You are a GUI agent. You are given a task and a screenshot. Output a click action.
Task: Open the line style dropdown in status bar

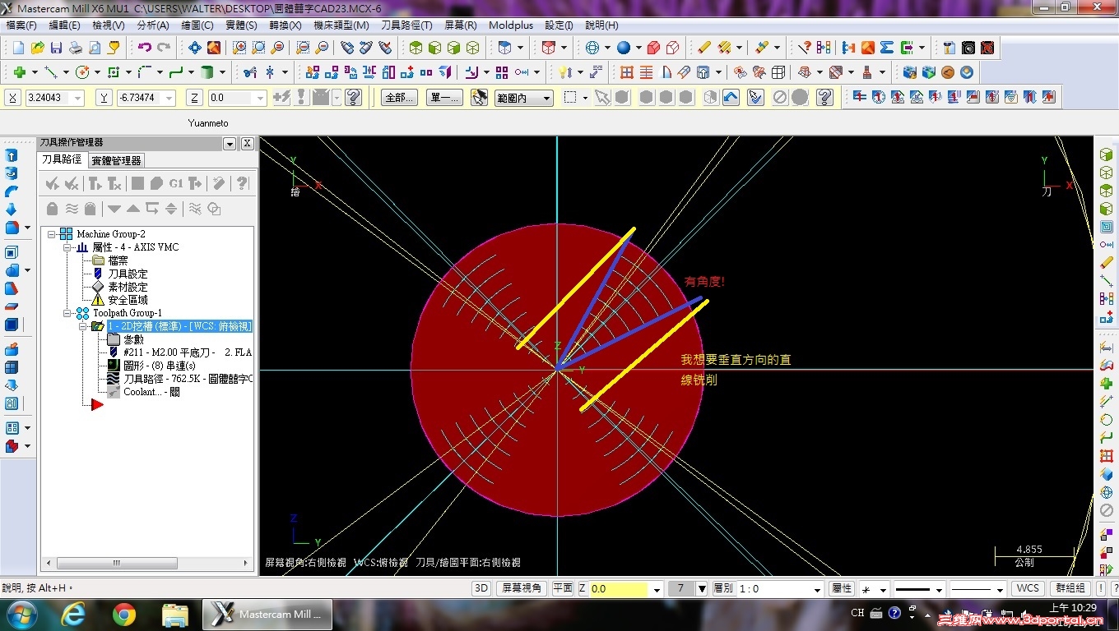coord(937,589)
